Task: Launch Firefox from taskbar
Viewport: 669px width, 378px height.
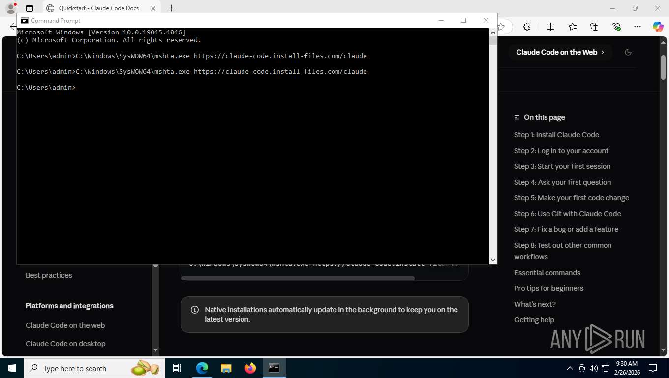Action: [250, 368]
